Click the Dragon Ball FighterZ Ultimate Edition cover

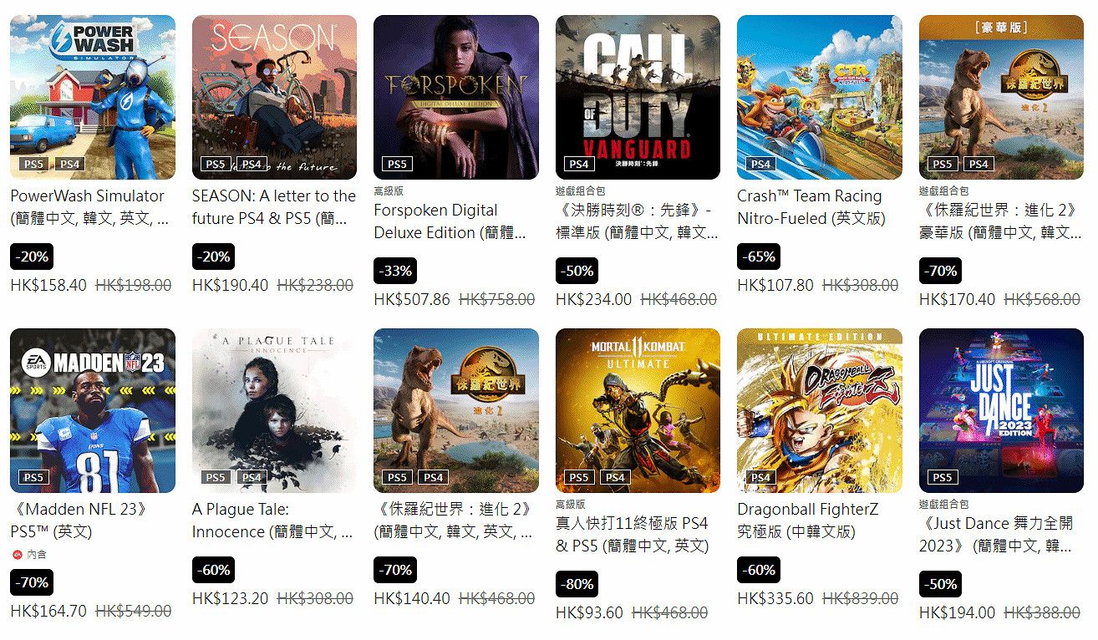pyautogui.click(x=820, y=410)
